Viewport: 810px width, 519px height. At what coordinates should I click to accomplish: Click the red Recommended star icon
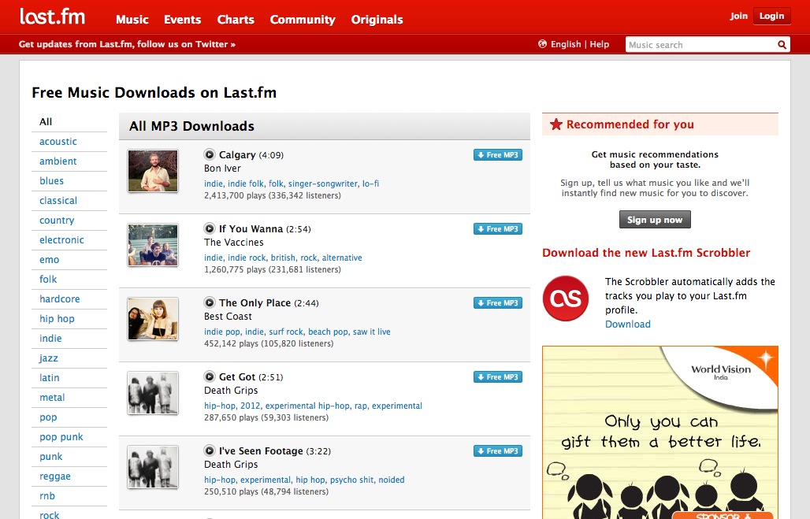pos(555,124)
